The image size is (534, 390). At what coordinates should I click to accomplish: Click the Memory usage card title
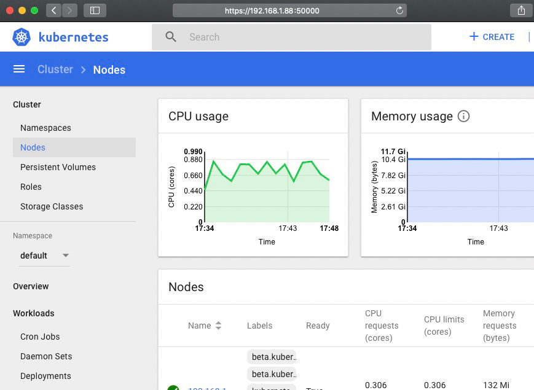click(x=412, y=117)
